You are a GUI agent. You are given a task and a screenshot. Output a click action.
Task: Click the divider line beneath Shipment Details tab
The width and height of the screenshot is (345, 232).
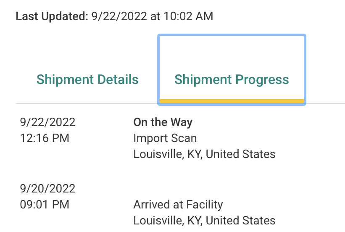click(87, 103)
